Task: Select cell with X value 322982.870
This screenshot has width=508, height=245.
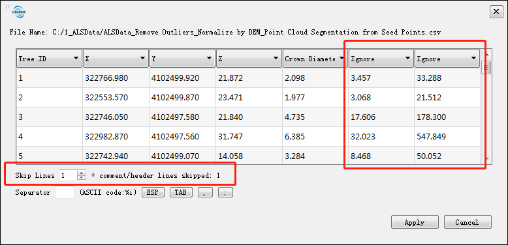Action: pyautogui.click(x=116, y=136)
